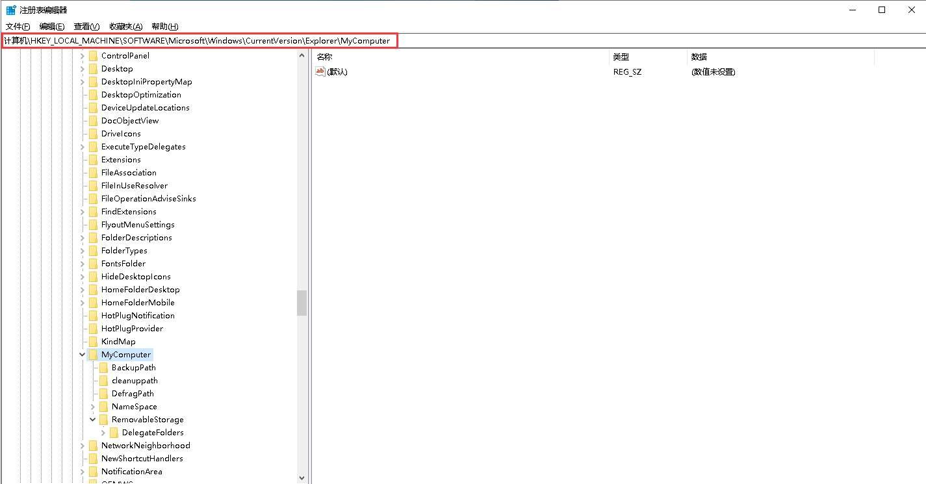Expand the HomeFolderDesktop key

pos(83,290)
